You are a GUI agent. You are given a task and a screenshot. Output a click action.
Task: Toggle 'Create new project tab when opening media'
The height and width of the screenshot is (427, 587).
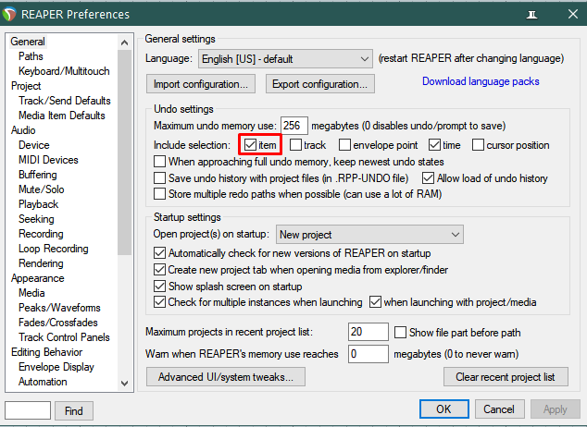pos(160,269)
